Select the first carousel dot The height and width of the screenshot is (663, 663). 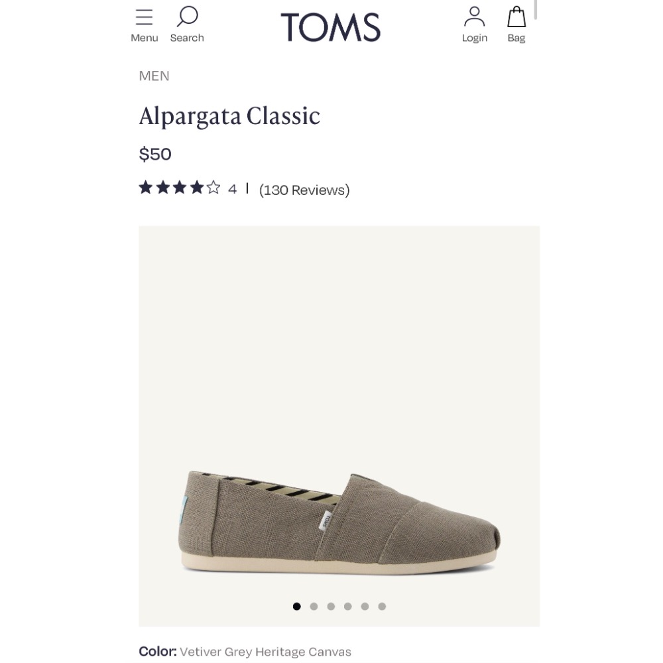click(x=296, y=606)
